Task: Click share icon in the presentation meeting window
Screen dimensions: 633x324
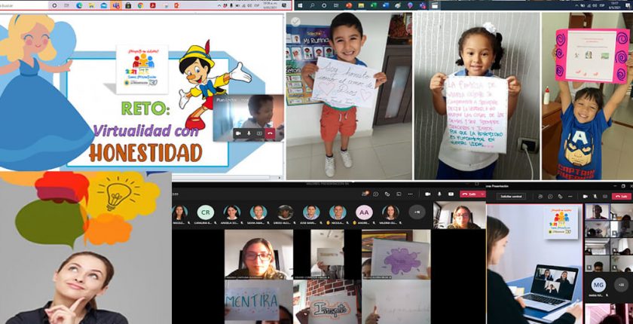Action: tap(604, 197)
